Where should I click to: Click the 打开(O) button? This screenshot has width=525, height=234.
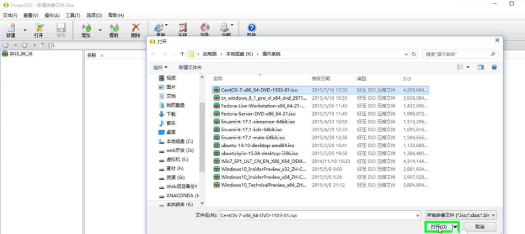click(439, 227)
